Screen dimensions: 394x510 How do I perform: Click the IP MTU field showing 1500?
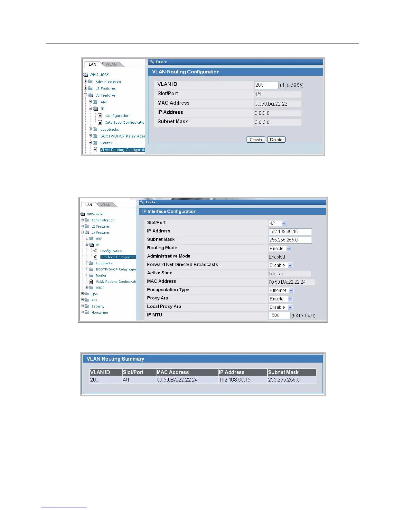[279, 316]
